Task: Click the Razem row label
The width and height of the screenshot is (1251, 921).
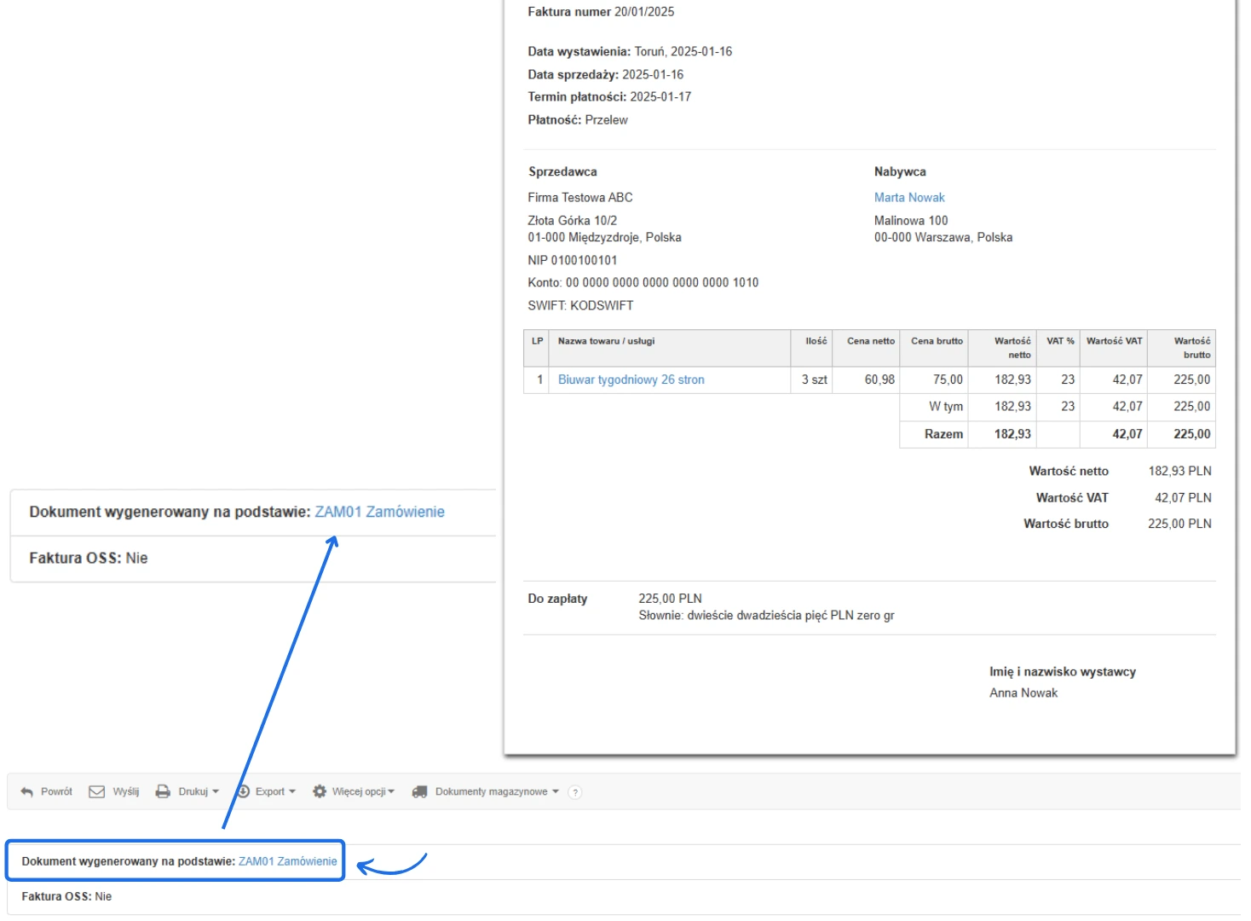Action: [943, 434]
